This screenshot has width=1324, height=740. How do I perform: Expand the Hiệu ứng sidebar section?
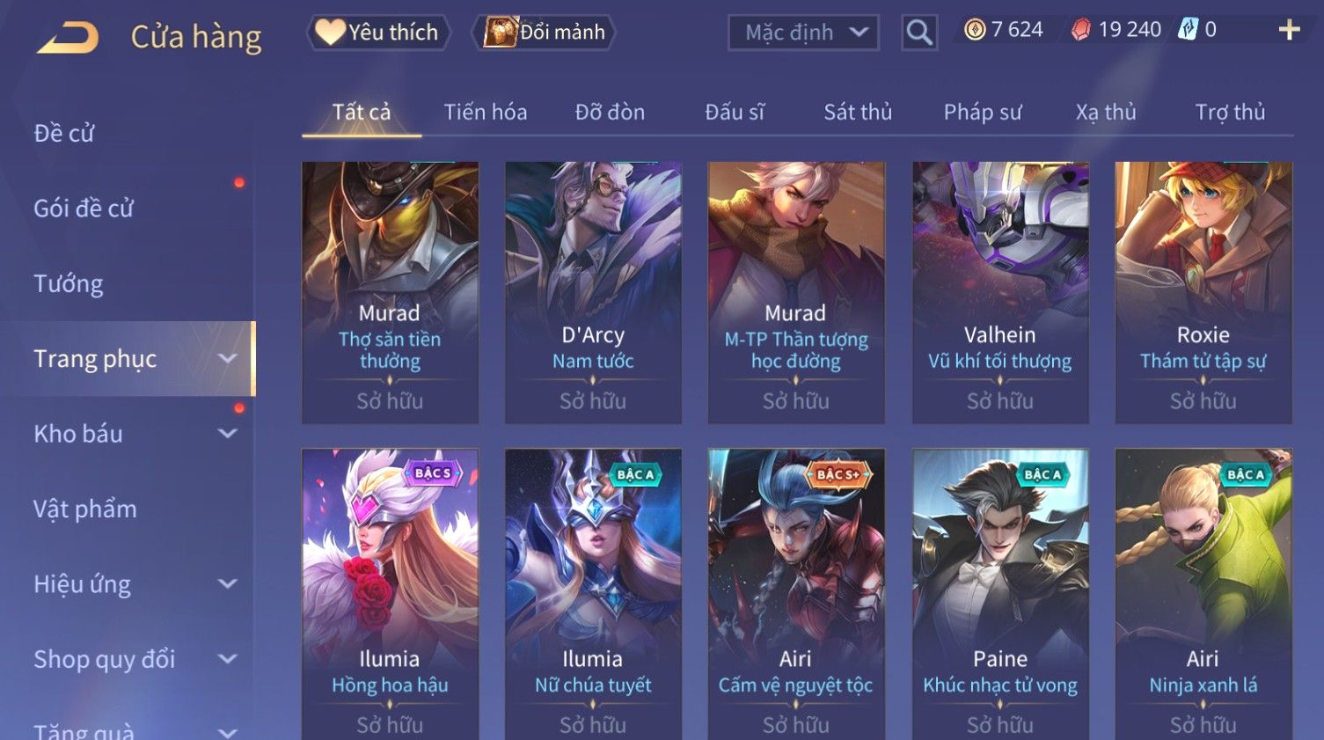(227, 583)
